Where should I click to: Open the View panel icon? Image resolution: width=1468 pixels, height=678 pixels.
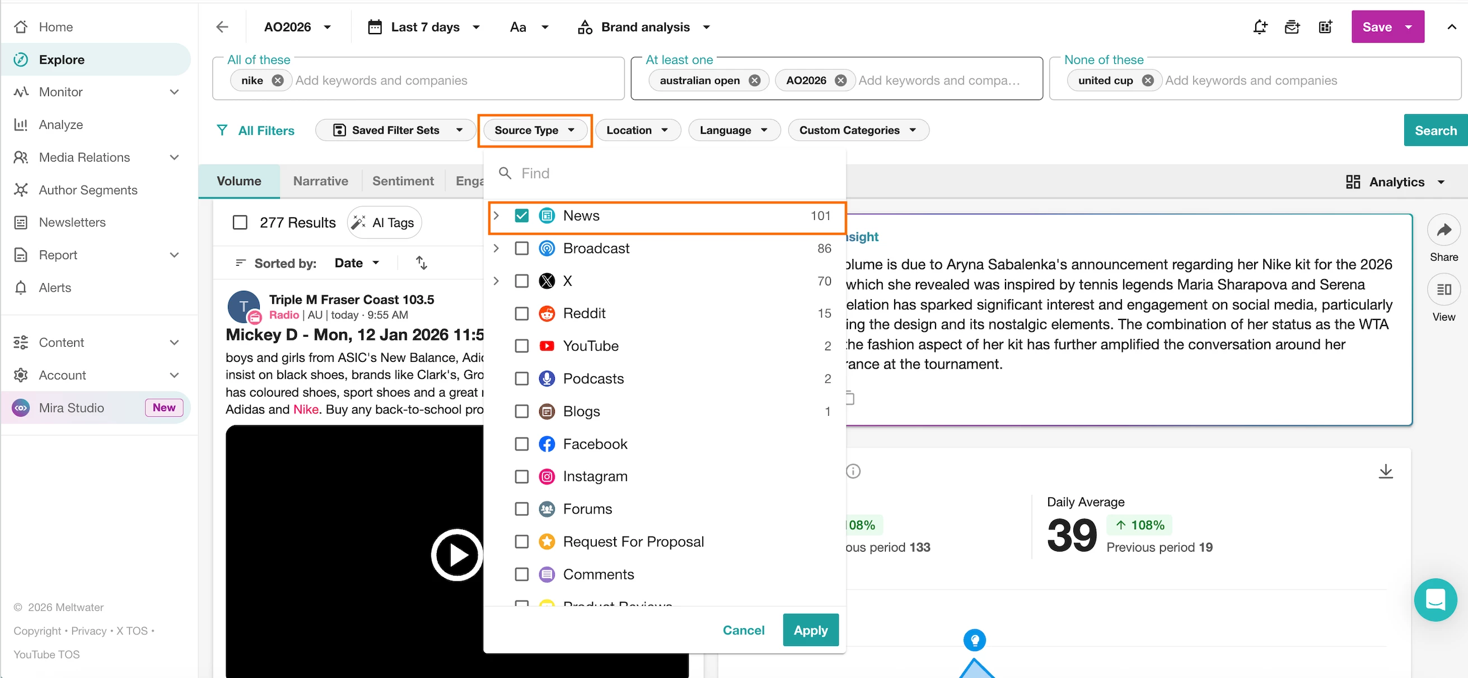tap(1443, 290)
